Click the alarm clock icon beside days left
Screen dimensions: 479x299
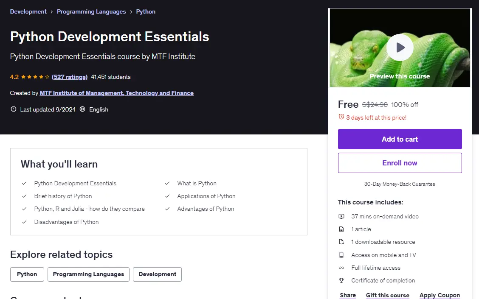pyautogui.click(x=341, y=117)
